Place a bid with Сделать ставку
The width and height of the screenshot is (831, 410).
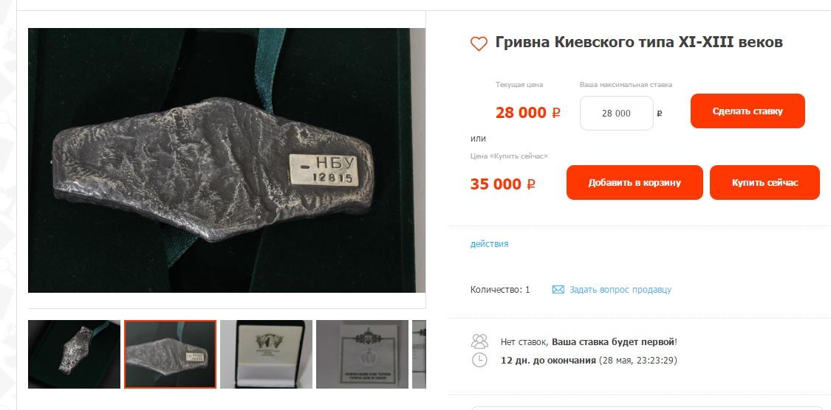(x=748, y=111)
